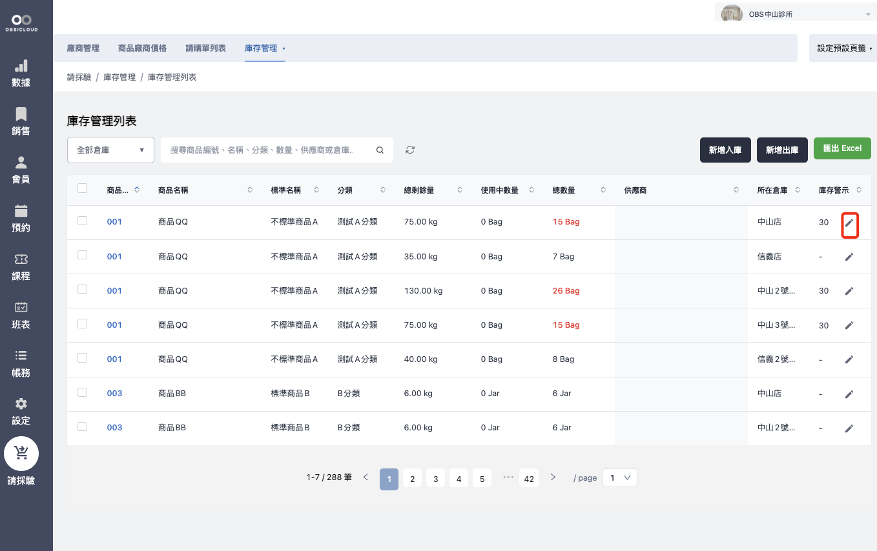This screenshot has height=551, width=877.
Task: Open the 數據 data sidebar icon
Action: (21, 66)
